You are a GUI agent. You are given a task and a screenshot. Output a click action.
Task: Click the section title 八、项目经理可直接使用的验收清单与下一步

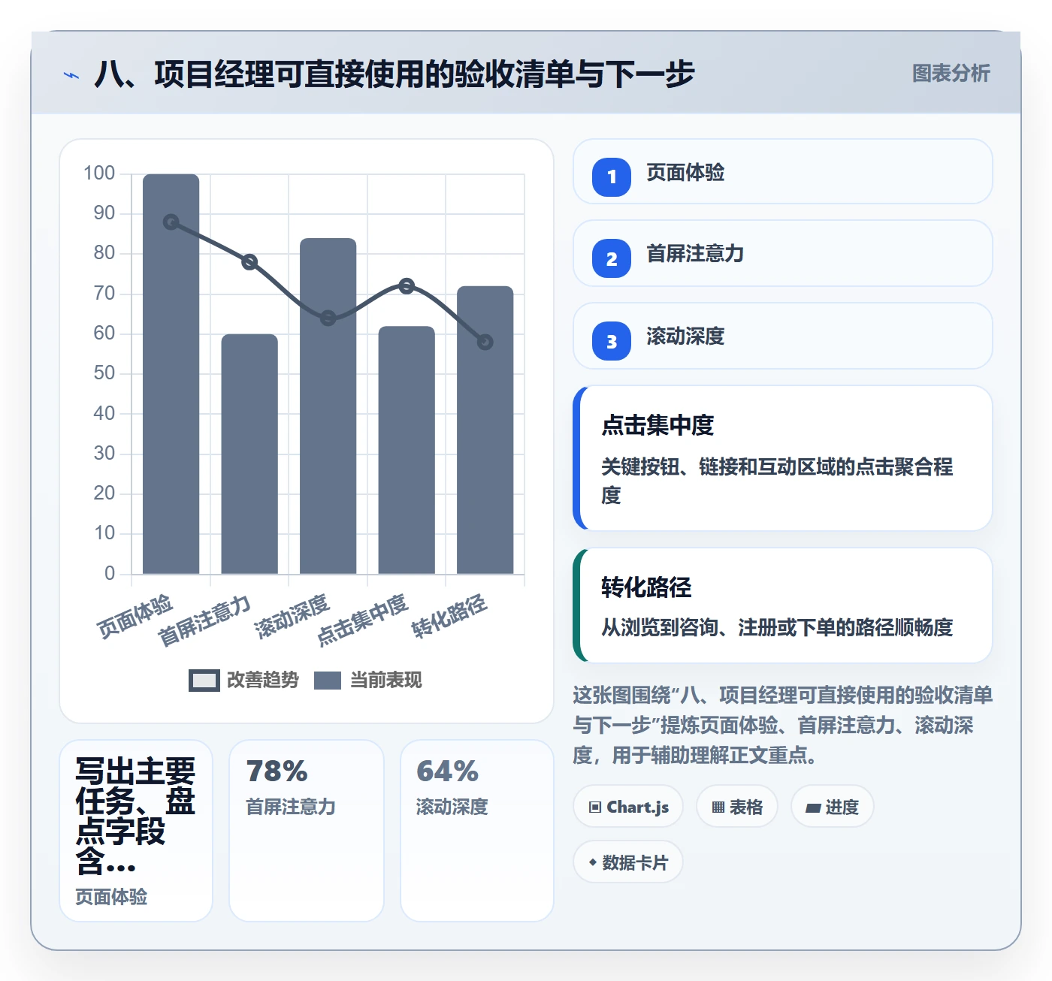[x=394, y=74]
